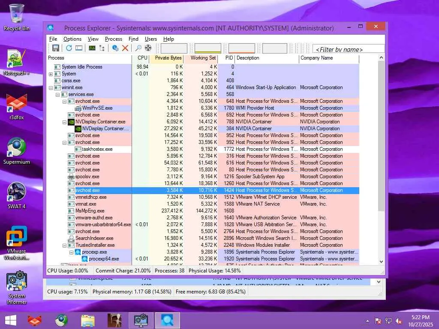Collapse the wininit.exe tree node
Image resolution: width=439 pixels, height=329 pixels.
tap(51, 88)
